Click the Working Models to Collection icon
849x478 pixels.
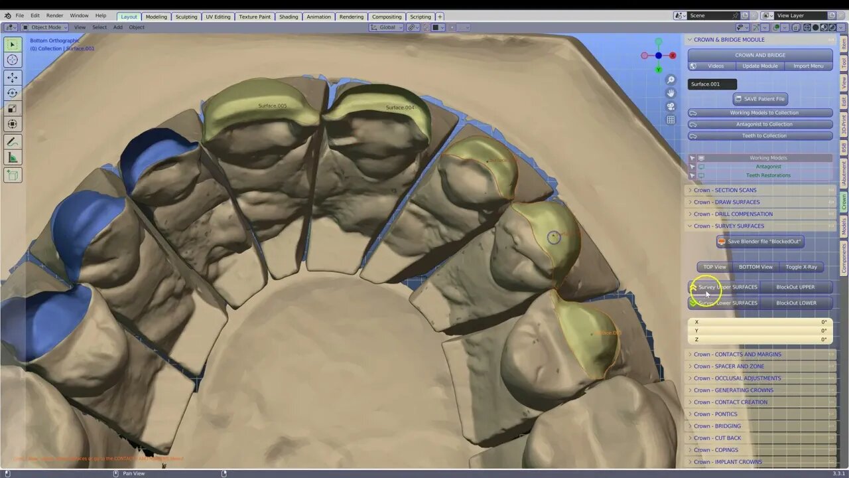point(694,113)
